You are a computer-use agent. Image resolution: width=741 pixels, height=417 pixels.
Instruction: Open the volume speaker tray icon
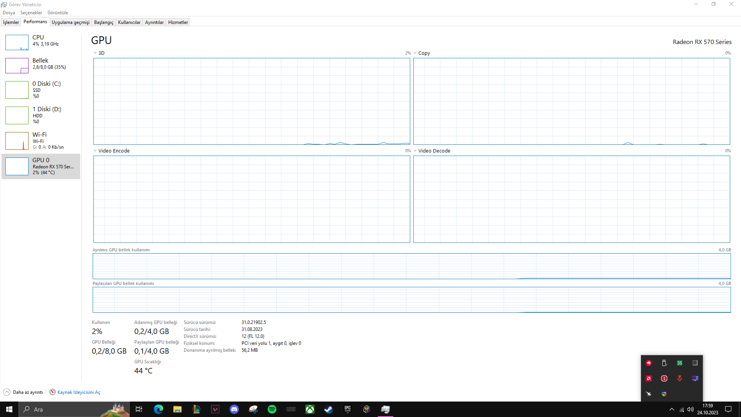click(x=690, y=409)
